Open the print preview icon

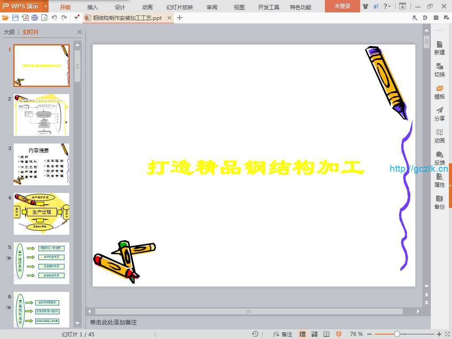44,18
